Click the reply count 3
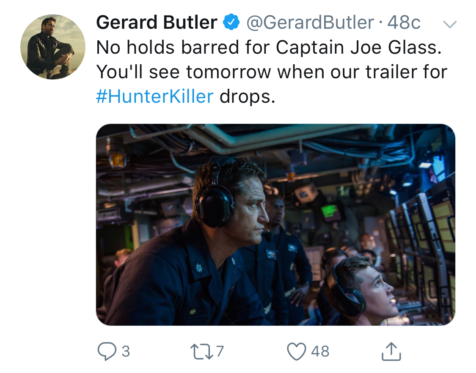This screenshot has height=373, width=476. coord(126,351)
